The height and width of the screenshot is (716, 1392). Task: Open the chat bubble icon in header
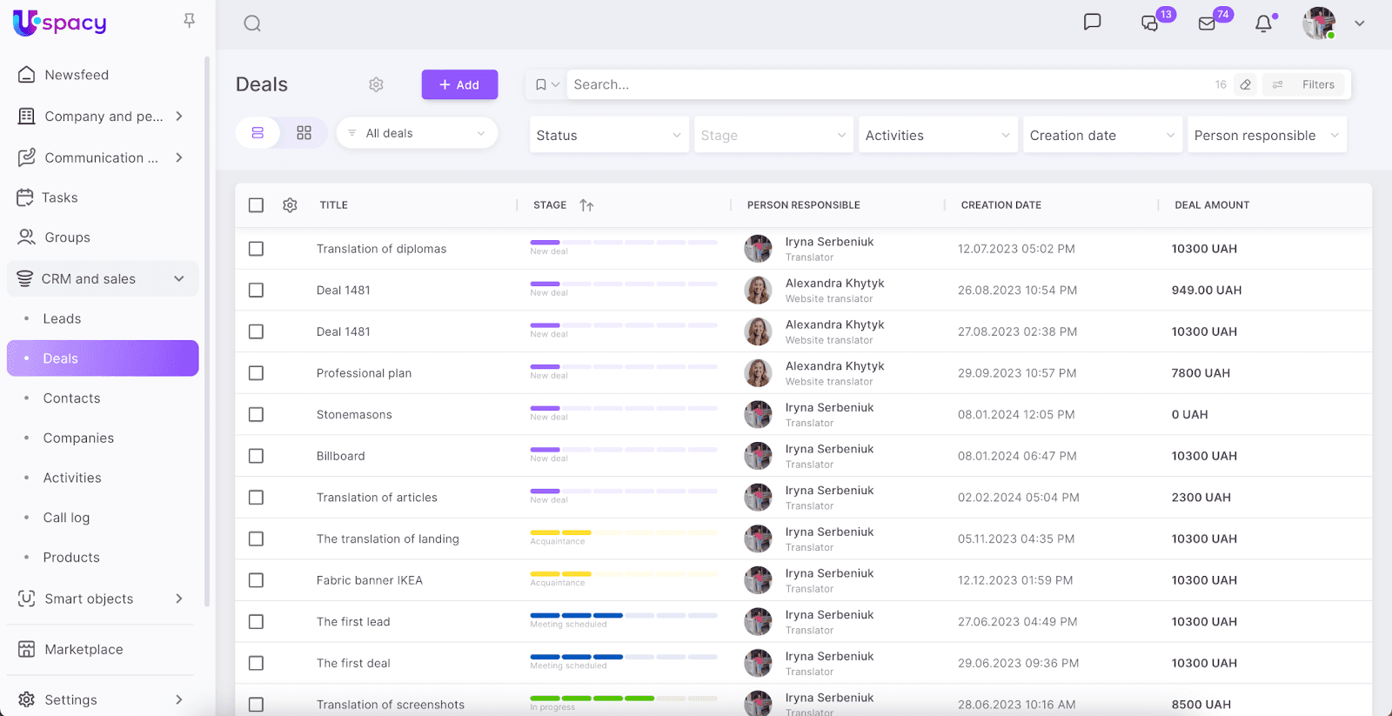pos(1092,22)
